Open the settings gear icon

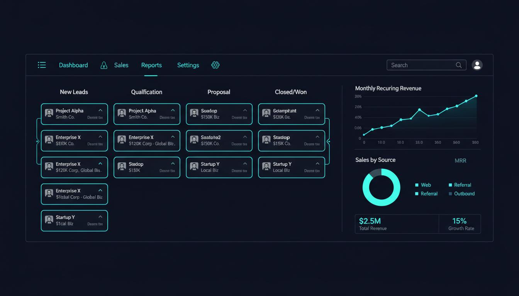[x=215, y=65]
